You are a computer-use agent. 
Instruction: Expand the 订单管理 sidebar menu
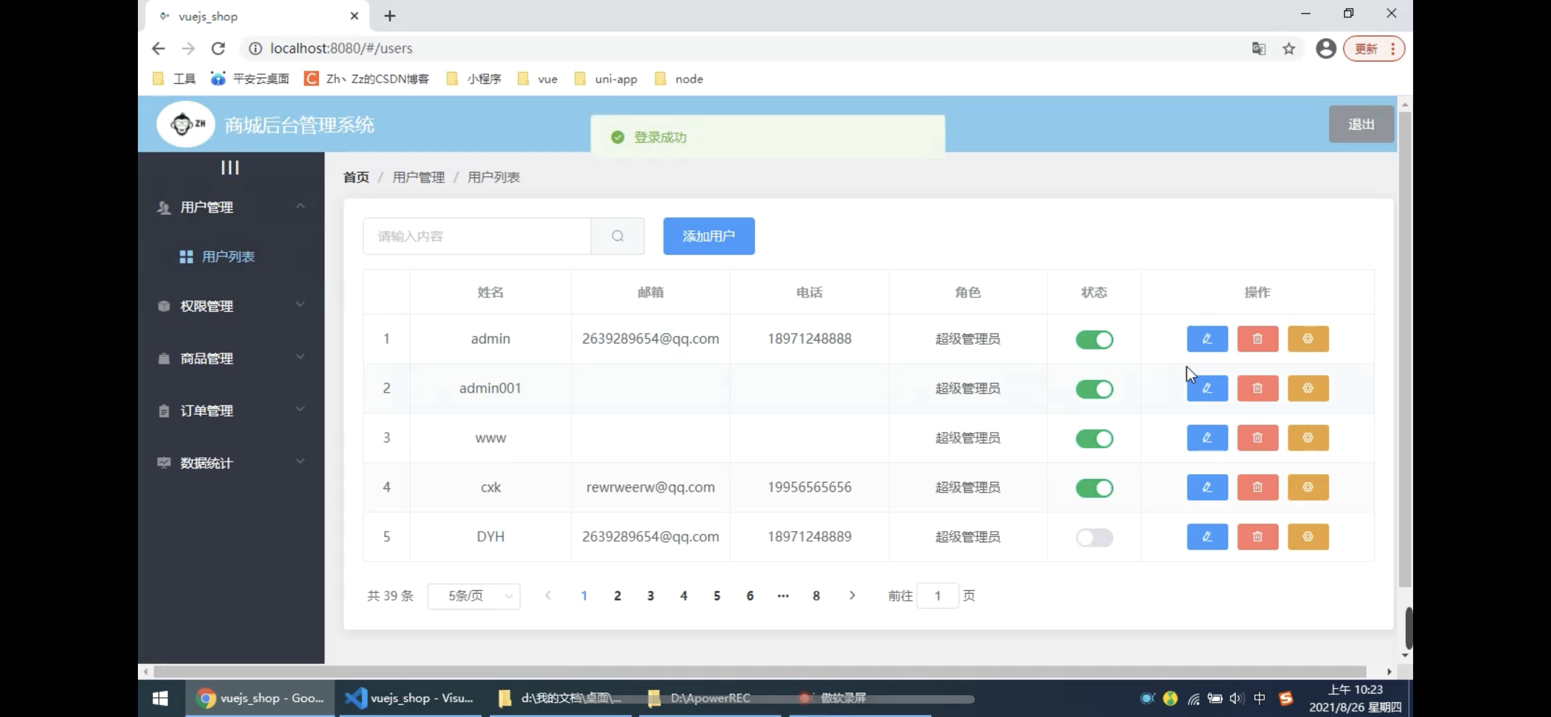[231, 410]
